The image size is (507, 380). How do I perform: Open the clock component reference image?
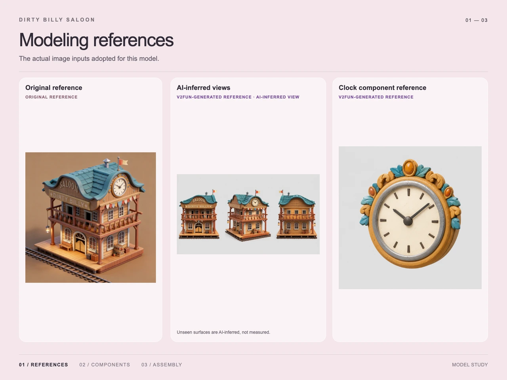pos(410,218)
